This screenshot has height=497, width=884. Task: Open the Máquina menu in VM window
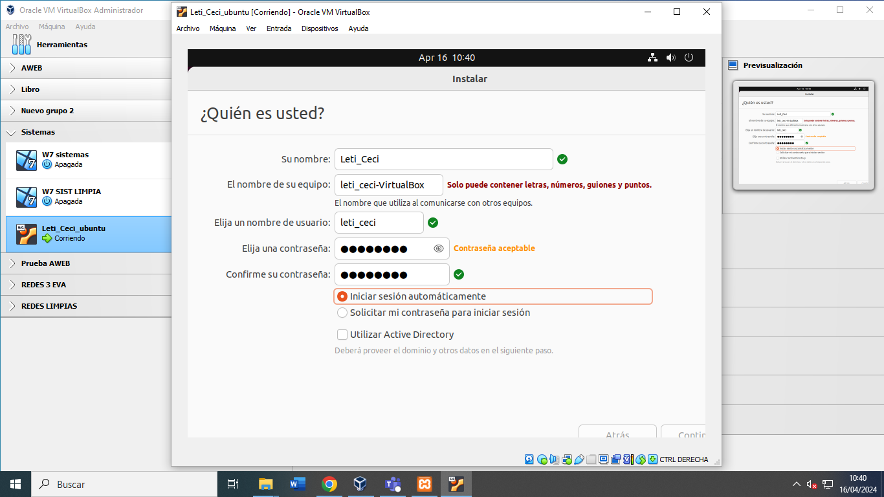click(223, 28)
